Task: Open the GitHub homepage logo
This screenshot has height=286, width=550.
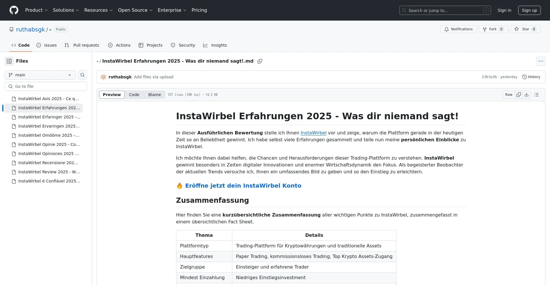Action: [14, 10]
